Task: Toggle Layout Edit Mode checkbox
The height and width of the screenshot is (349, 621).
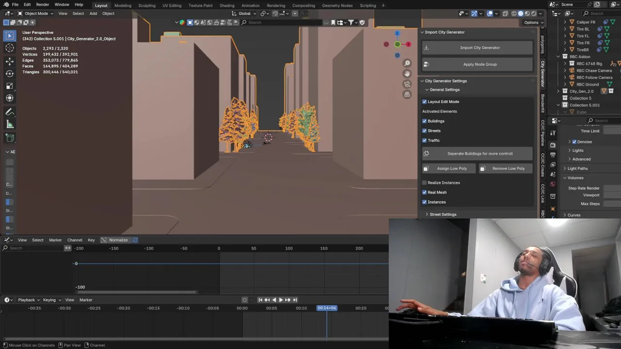Action: coord(425,102)
